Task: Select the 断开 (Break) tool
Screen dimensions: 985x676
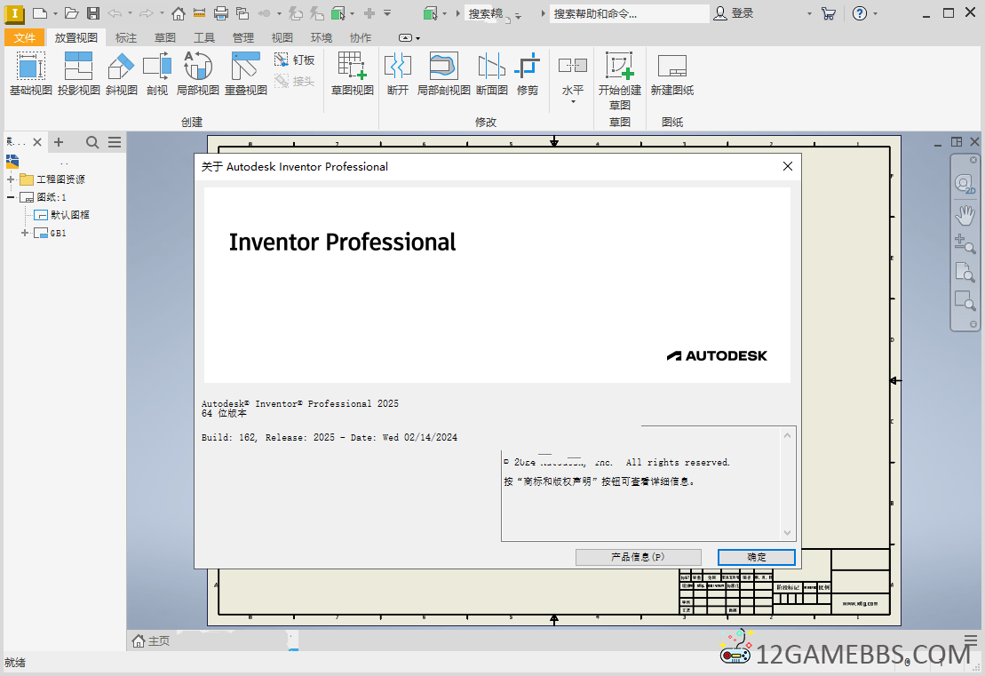Action: 398,74
